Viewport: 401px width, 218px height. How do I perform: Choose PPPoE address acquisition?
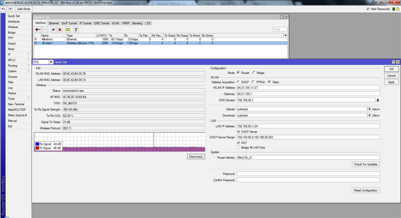coord(253,82)
